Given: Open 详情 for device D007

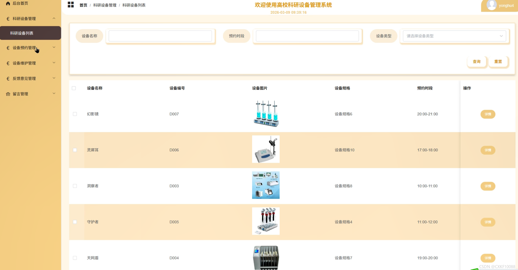Looking at the screenshot, I should pyautogui.click(x=488, y=114).
